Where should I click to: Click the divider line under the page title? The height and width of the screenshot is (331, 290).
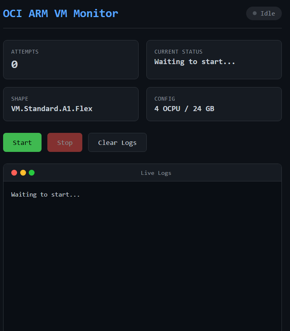click(142, 28)
